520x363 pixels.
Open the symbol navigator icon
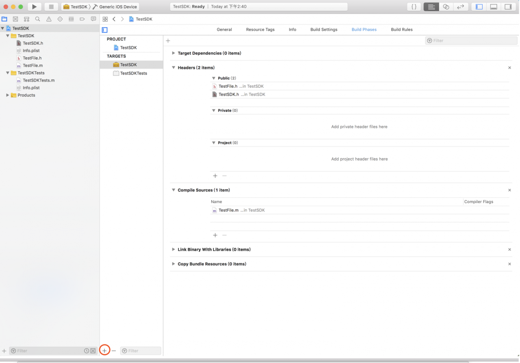pos(26,19)
